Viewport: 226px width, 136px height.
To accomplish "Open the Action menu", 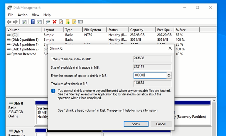I will pyautogui.click(x=22, y=15).
